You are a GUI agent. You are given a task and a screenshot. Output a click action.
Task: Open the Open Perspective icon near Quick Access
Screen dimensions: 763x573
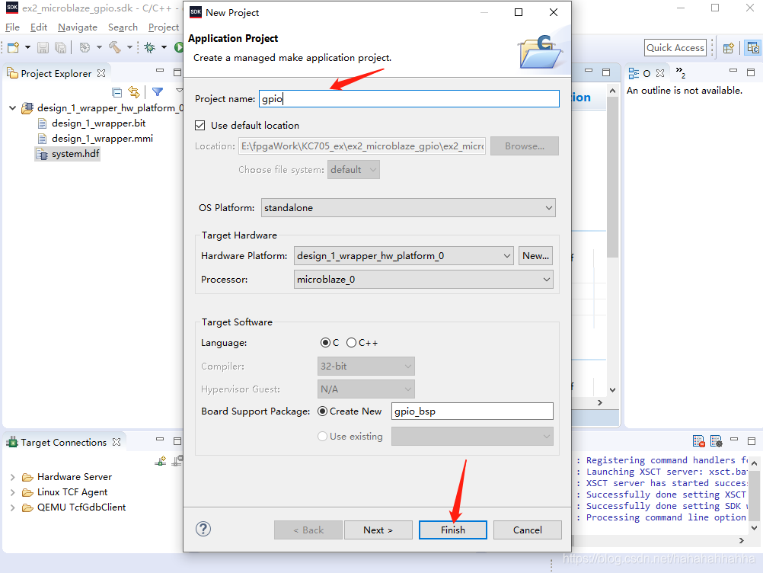[x=729, y=48]
